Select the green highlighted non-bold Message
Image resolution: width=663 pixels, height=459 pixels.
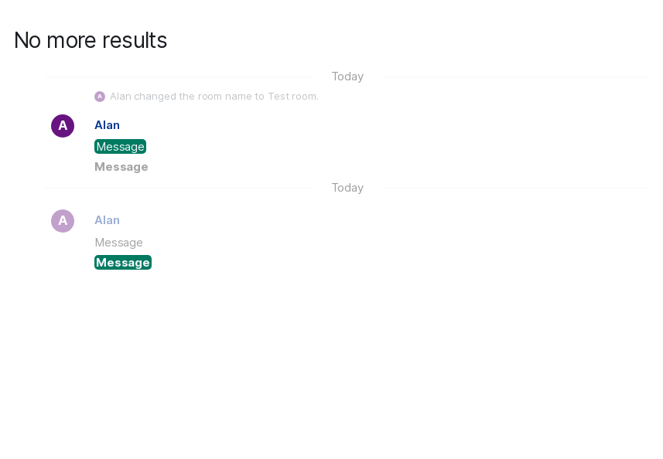click(x=120, y=147)
